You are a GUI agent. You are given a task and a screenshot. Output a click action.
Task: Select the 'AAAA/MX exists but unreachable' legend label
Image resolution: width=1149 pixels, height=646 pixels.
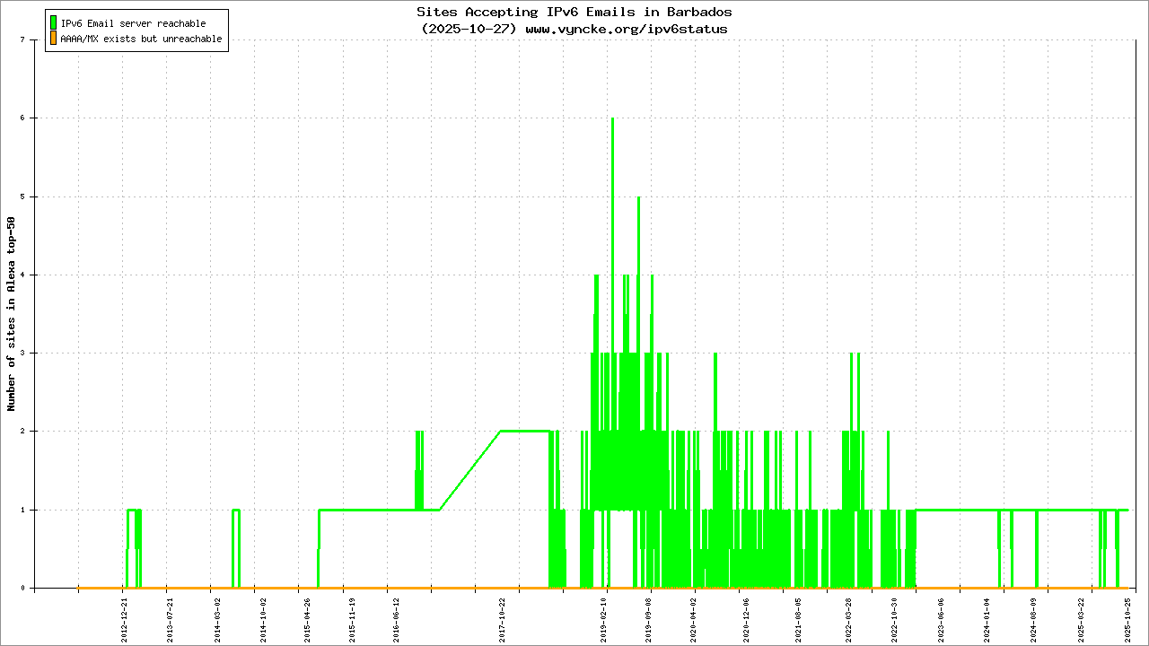point(141,39)
